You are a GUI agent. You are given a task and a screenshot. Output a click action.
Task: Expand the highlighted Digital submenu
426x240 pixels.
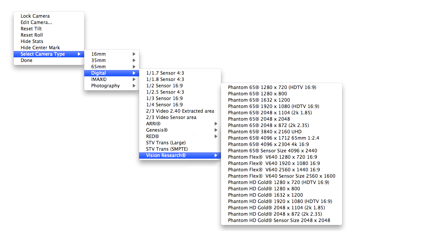pos(111,73)
